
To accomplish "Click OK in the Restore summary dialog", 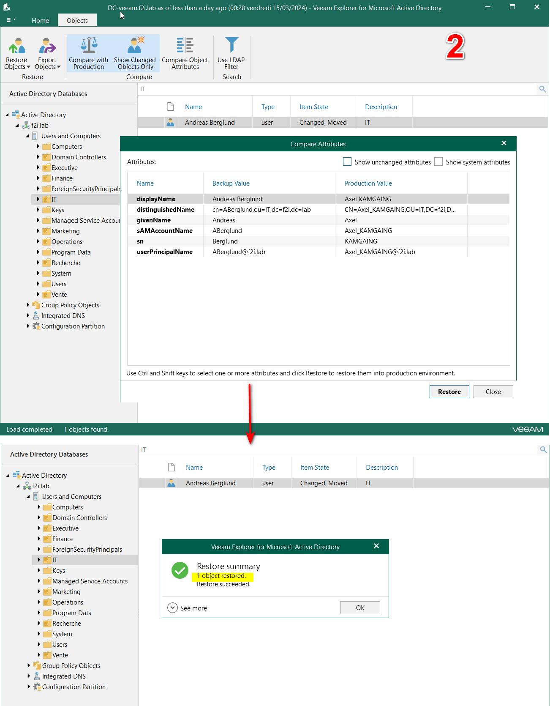I will (360, 607).
